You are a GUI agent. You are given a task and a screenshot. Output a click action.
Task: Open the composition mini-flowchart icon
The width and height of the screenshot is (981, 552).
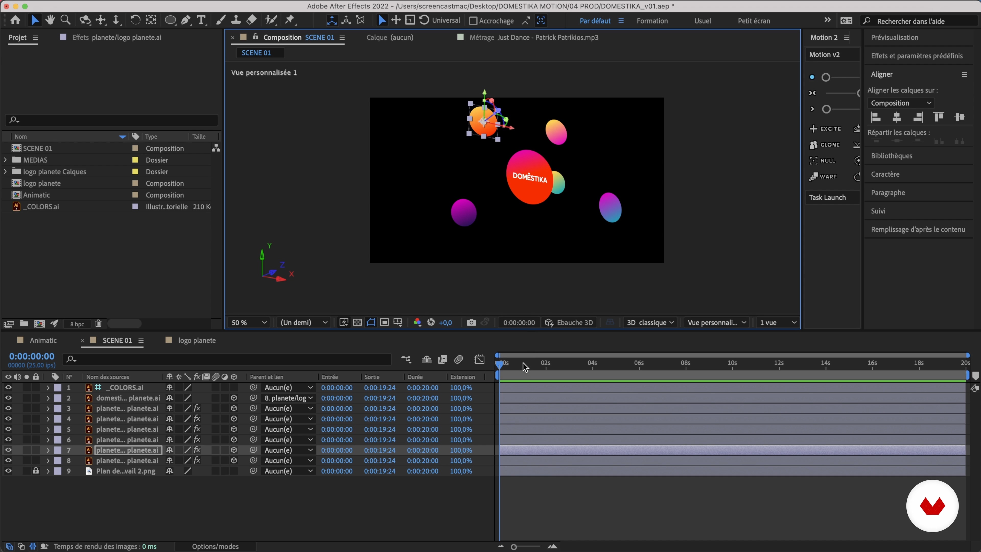(x=406, y=359)
